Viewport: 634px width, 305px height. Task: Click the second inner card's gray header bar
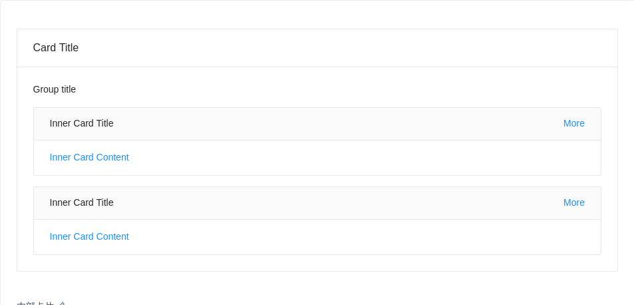point(333,203)
